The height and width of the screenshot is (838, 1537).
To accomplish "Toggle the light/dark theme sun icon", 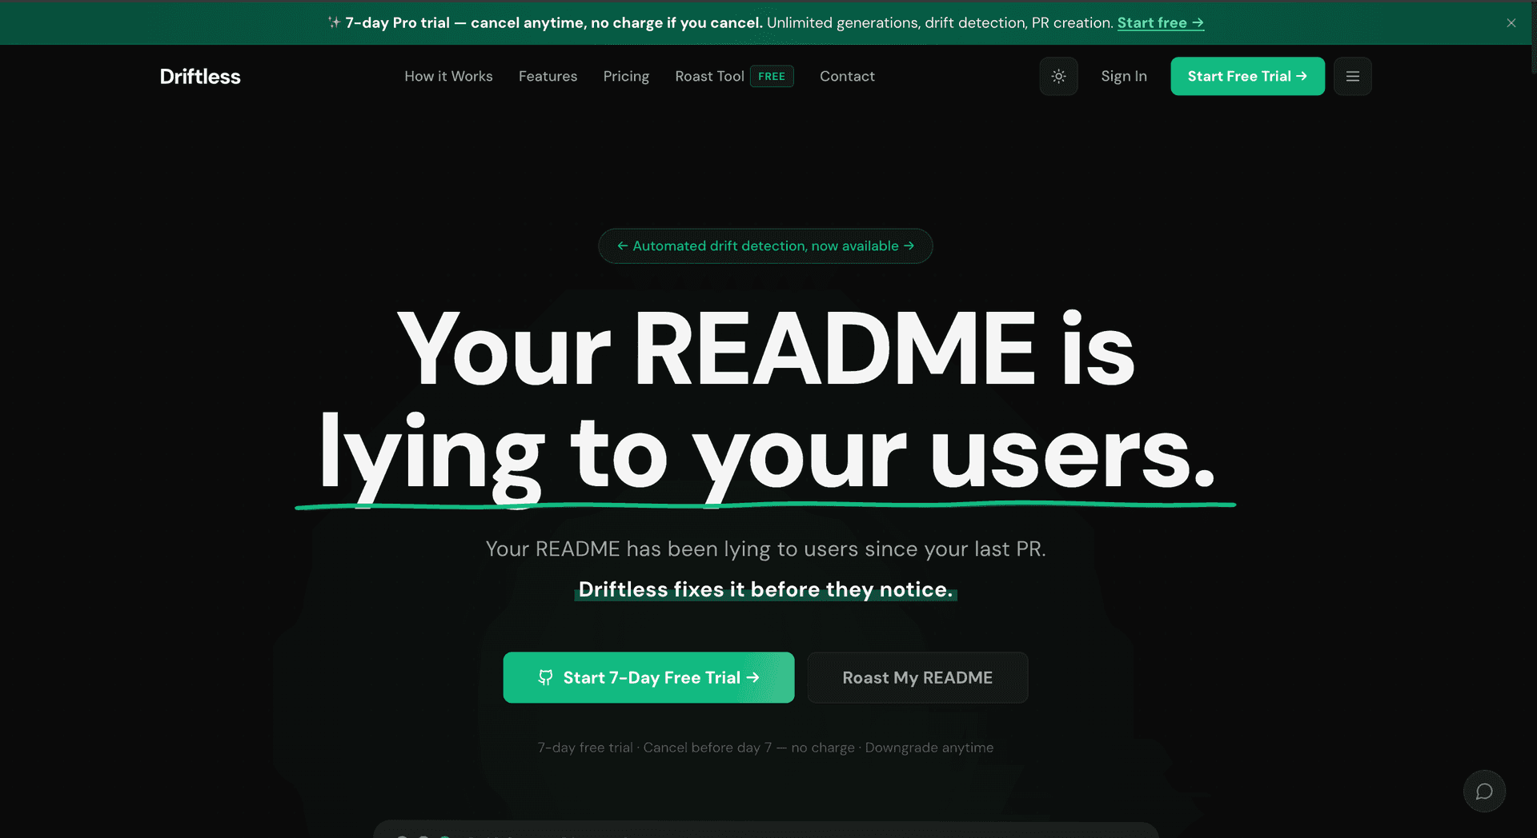I will [1058, 76].
